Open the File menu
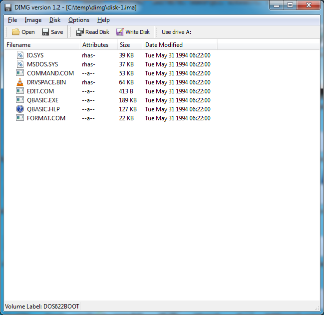 tap(12, 20)
